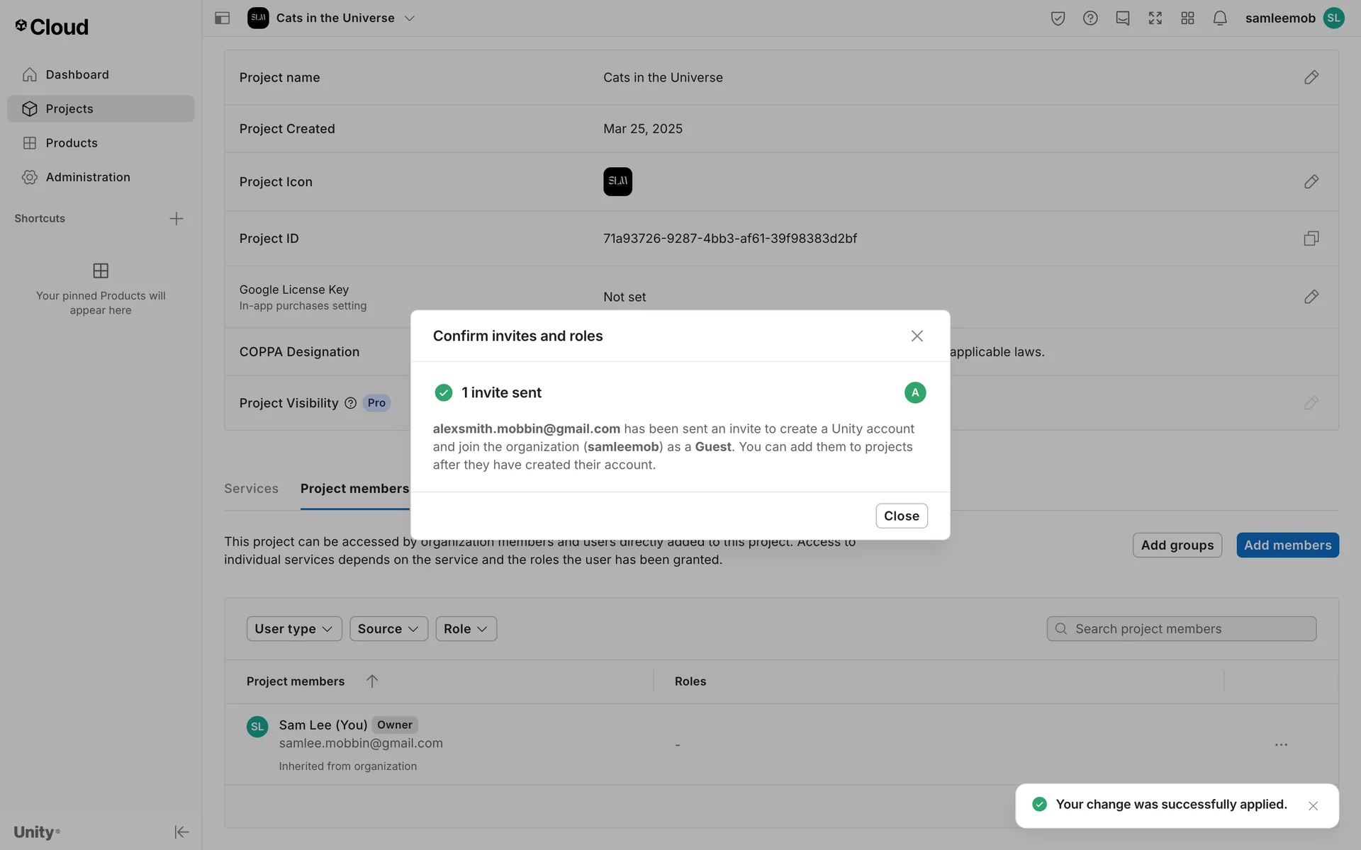Click Project Visibility help info icon
This screenshot has width=1361, height=850.
pos(350,403)
